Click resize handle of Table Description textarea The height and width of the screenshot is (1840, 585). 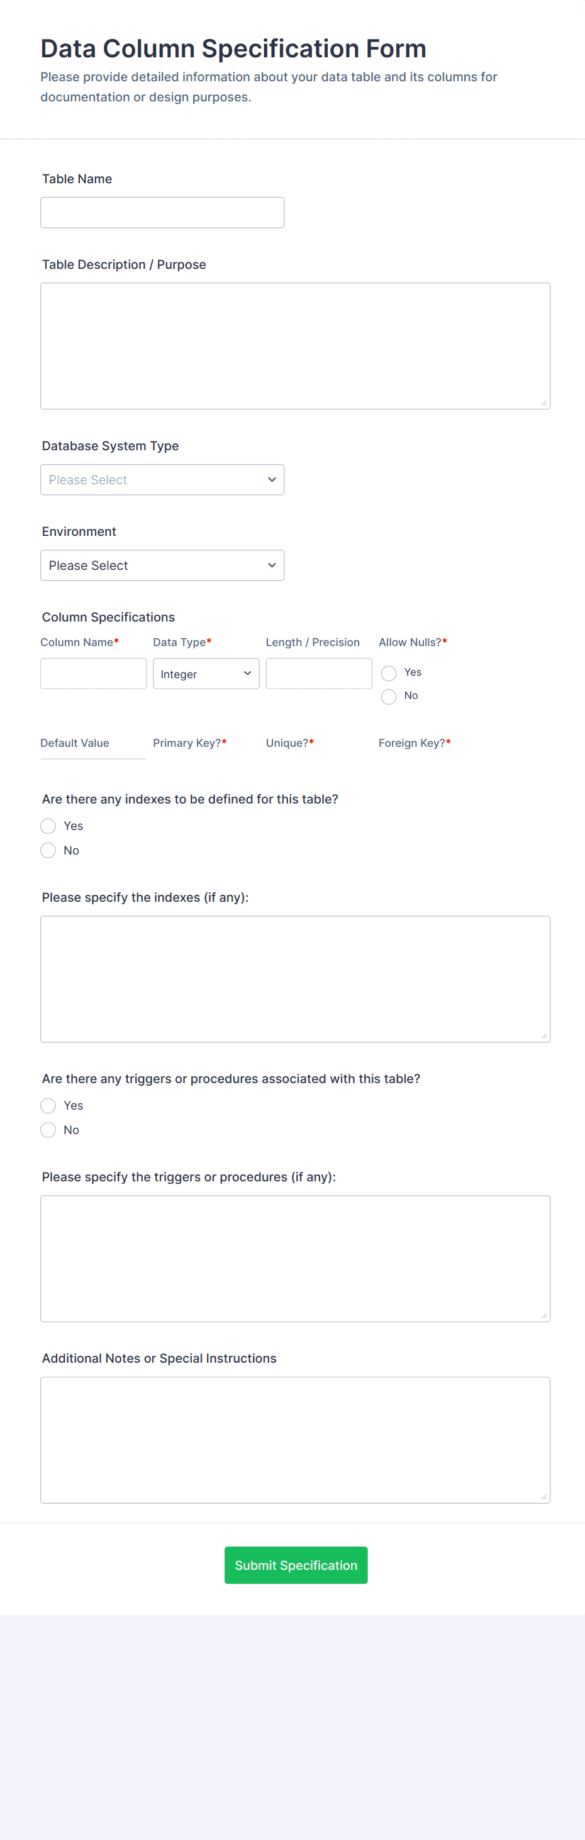[543, 403]
